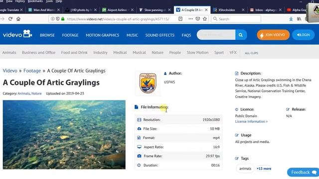
Task: Select the Slow Motion category
Action: [x=197, y=52]
